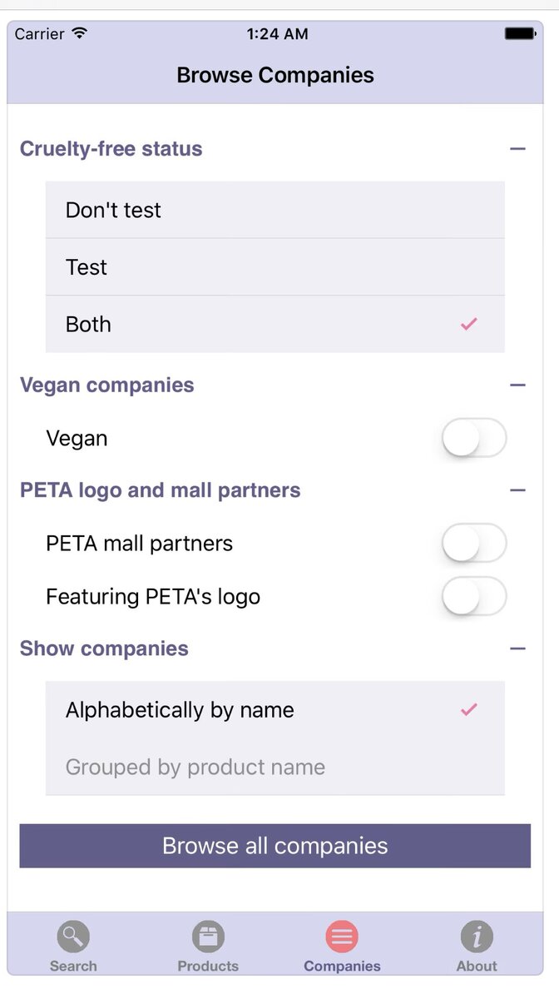Open the About info icon
The height and width of the screenshot is (999, 559).
pyautogui.click(x=477, y=937)
